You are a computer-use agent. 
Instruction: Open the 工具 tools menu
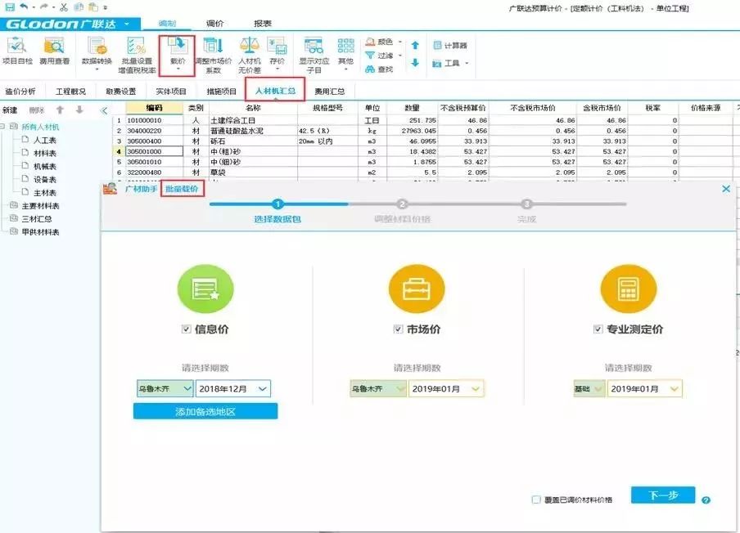click(451, 63)
